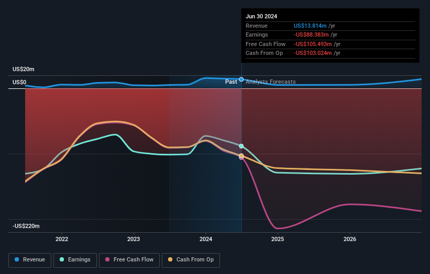
Task: Click the 2022 x-axis label
Action: tap(62, 239)
